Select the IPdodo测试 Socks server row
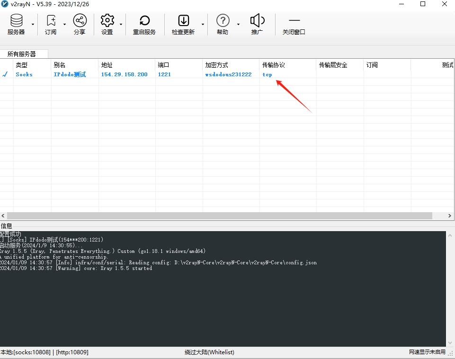The width and height of the screenshot is (455, 359). click(70, 74)
